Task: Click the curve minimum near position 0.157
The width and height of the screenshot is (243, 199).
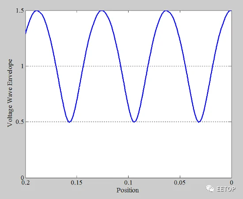Action: tap(69, 122)
